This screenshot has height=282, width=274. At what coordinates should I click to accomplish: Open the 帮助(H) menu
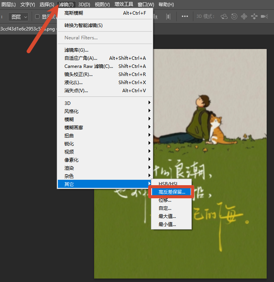(166, 5)
